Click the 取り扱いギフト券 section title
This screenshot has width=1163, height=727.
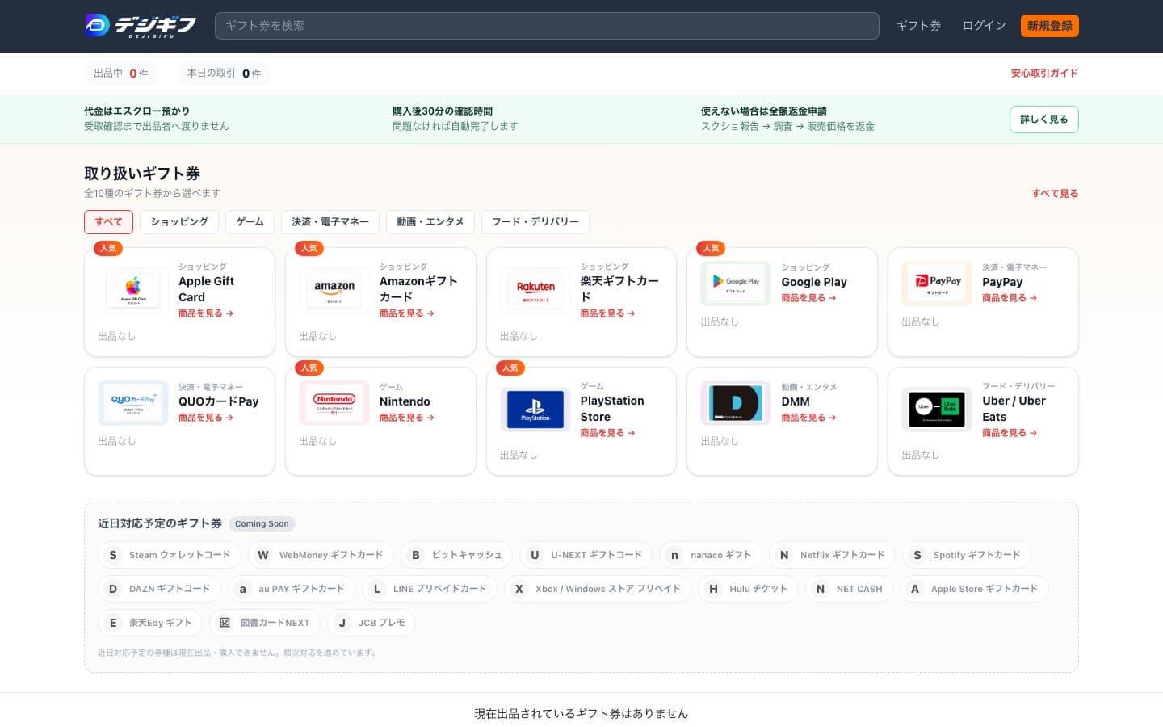142,174
